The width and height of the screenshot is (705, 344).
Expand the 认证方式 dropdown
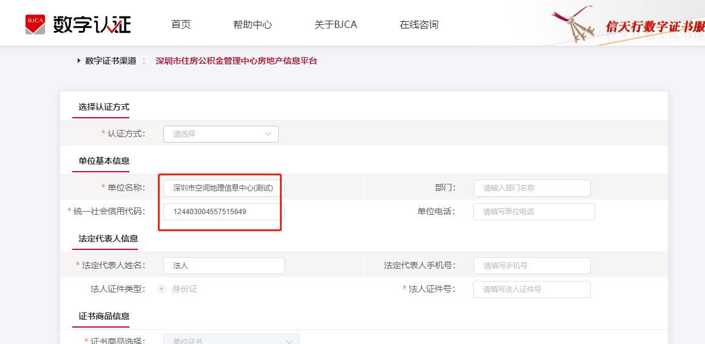coord(220,134)
